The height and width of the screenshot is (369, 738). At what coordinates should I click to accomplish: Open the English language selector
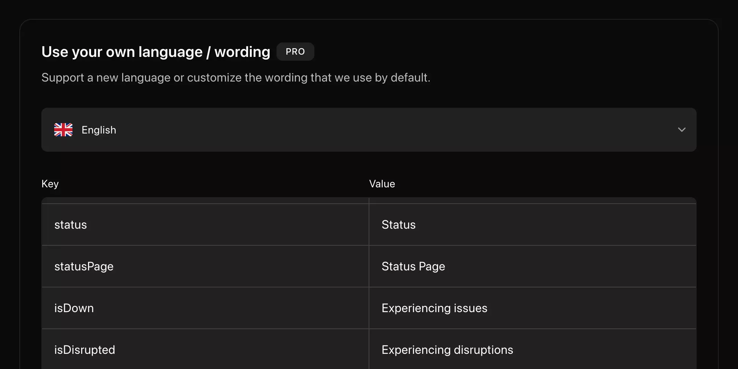(369, 130)
